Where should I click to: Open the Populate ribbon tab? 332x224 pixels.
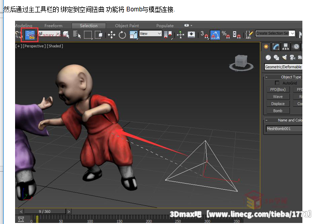165,26
